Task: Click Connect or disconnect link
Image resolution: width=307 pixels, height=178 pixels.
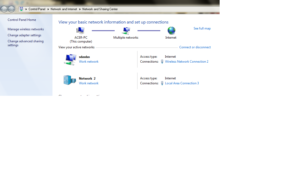Action: [x=195, y=47]
